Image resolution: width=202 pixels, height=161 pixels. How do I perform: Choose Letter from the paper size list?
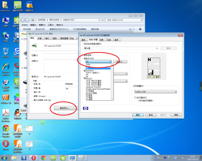[88, 64]
